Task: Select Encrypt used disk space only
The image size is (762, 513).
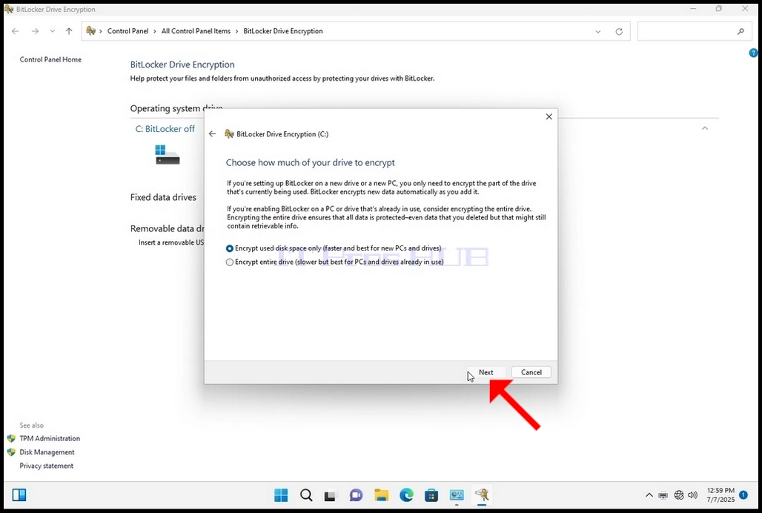Action: click(334, 248)
